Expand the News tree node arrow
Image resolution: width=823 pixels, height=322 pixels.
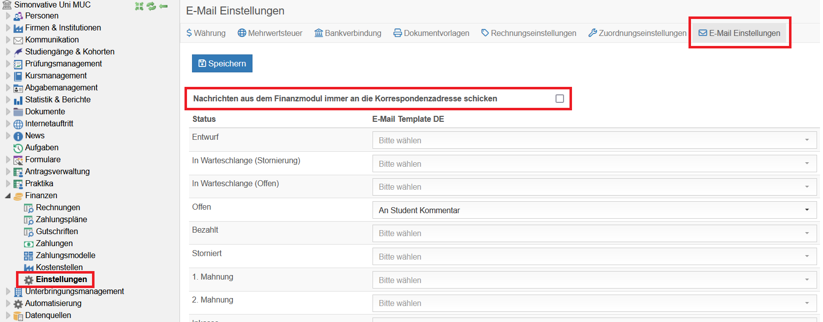[8, 136]
